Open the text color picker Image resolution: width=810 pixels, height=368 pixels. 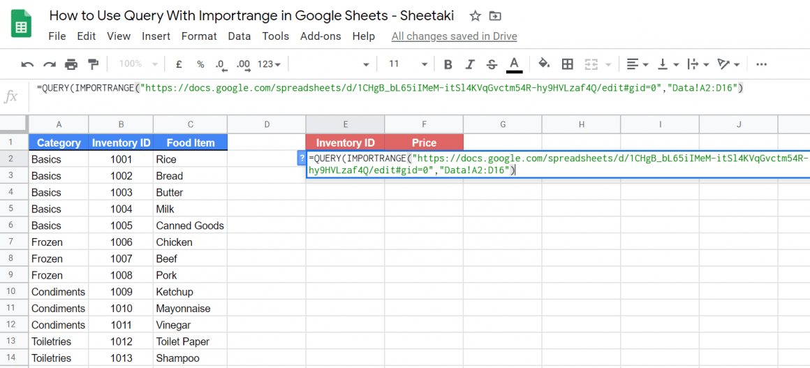[514, 65]
